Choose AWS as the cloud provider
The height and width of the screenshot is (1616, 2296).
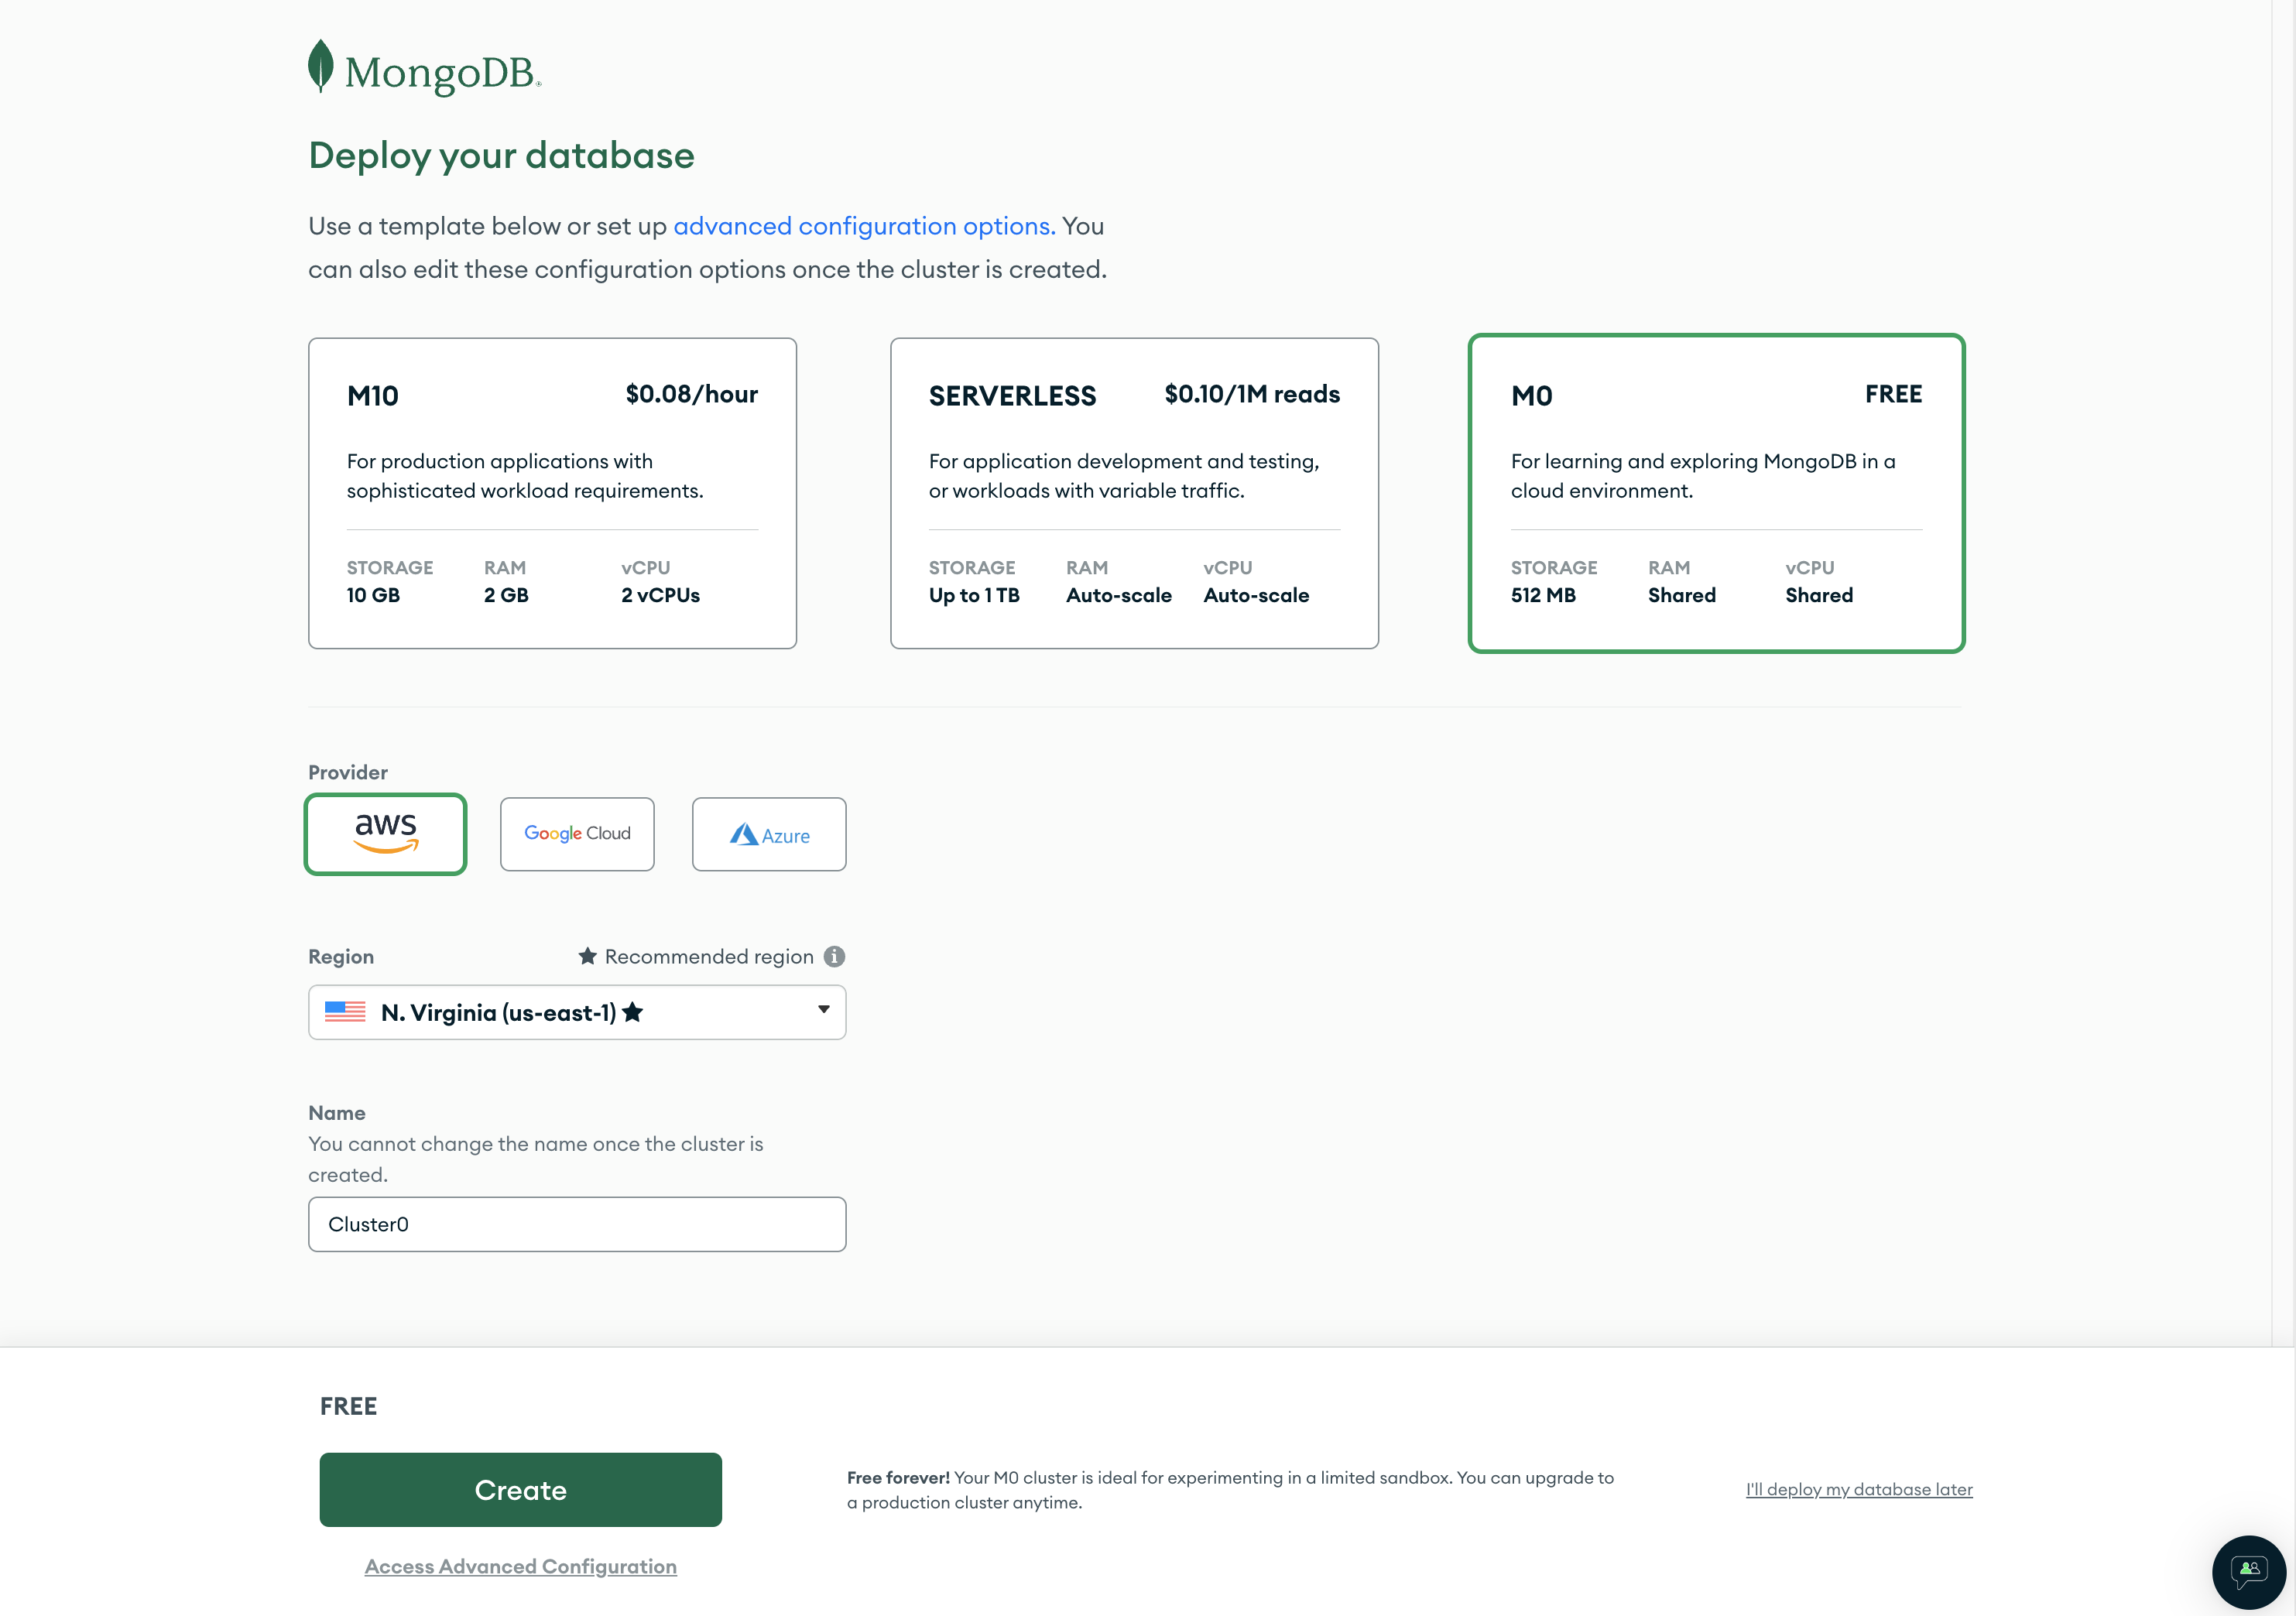tap(385, 834)
